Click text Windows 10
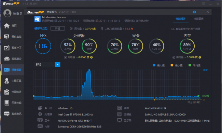The height and width of the screenshot is (133, 222). 65,108
